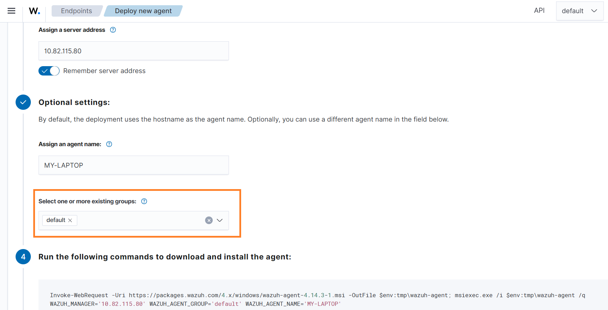Click the Optional settings heading

[x=74, y=103]
